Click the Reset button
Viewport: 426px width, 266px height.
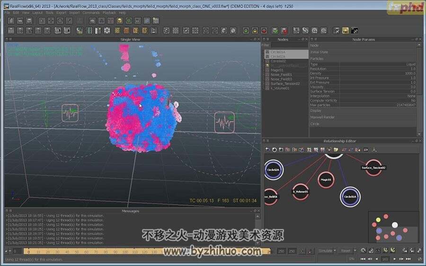coord(346,251)
